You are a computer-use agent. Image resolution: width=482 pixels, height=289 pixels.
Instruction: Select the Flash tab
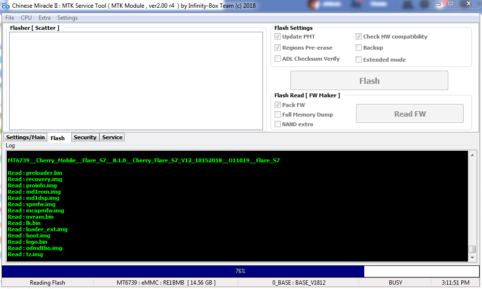pos(58,138)
